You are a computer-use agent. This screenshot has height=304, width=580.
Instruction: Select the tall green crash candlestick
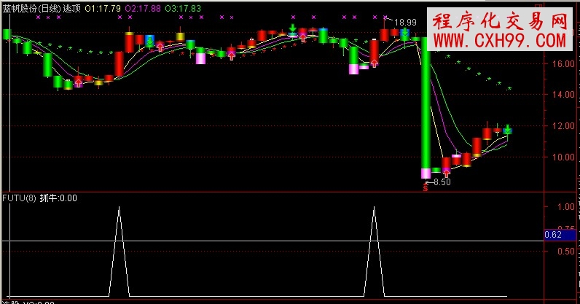(426, 102)
